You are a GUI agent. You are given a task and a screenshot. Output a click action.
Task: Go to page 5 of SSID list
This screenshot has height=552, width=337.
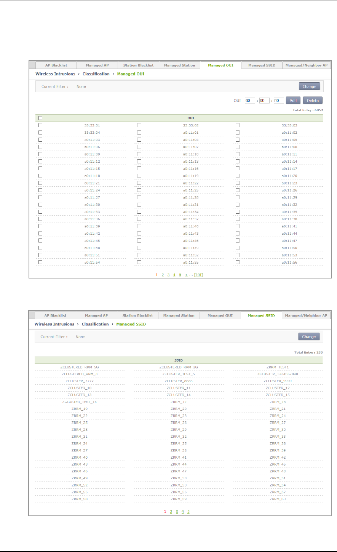click(188, 512)
